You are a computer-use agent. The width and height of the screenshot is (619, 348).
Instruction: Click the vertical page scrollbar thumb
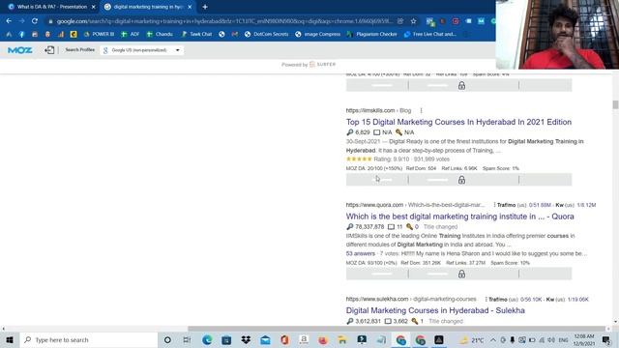[x=615, y=104]
